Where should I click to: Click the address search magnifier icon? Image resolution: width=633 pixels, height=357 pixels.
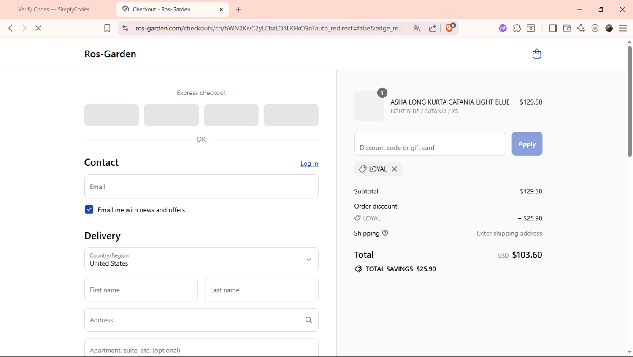pyautogui.click(x=308, y=320)
